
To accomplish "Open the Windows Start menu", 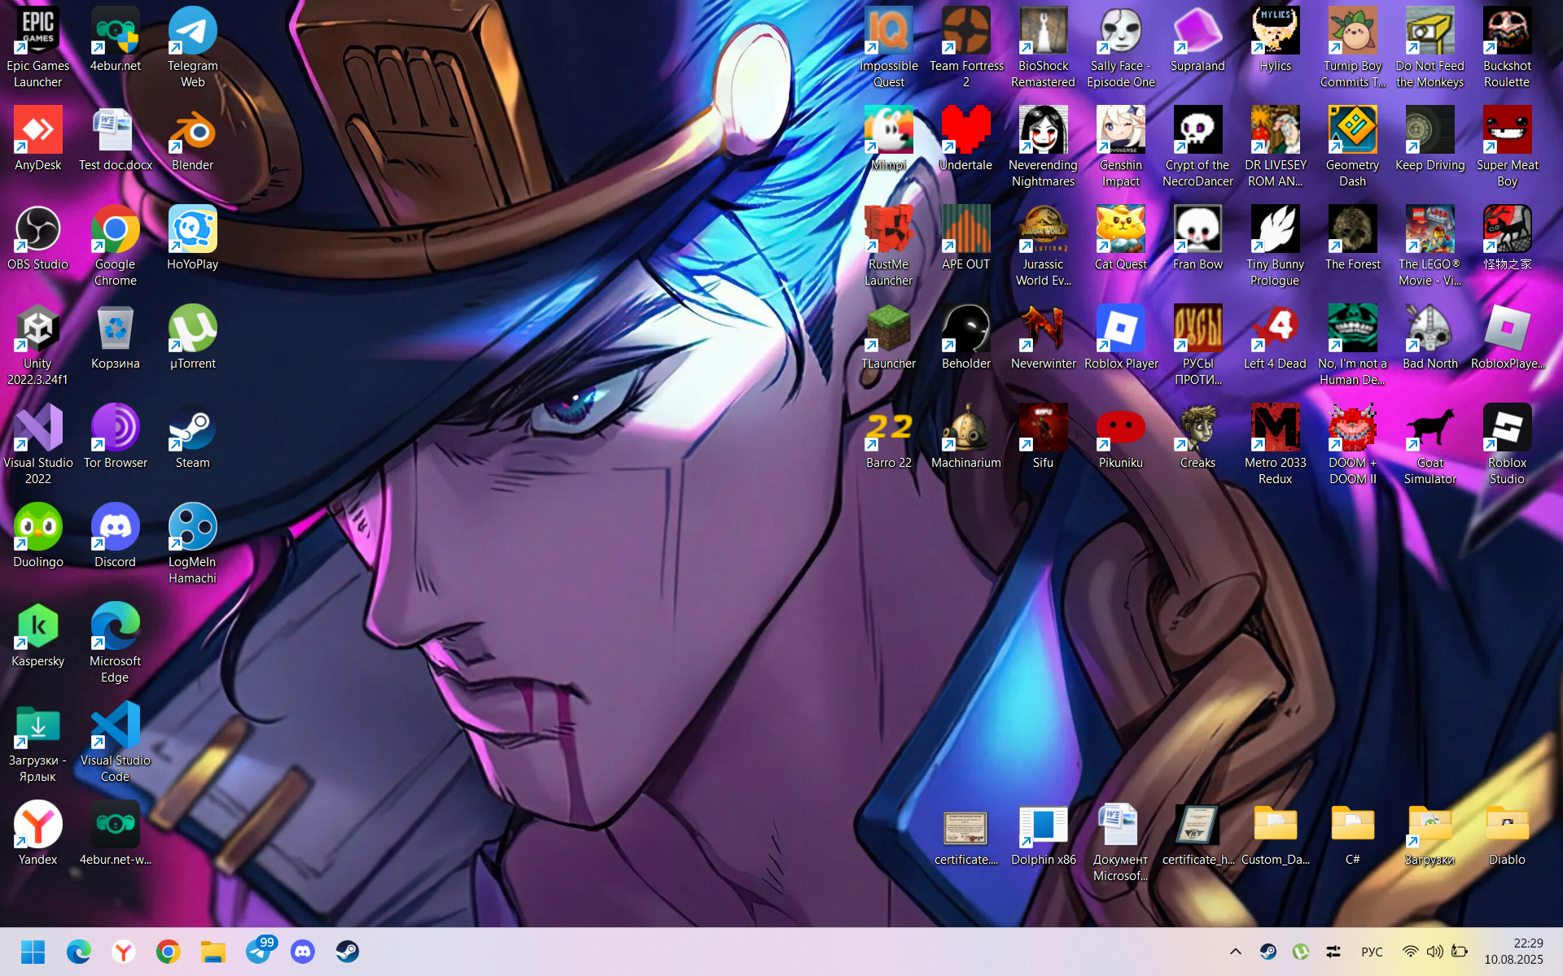I will (33, 952).
